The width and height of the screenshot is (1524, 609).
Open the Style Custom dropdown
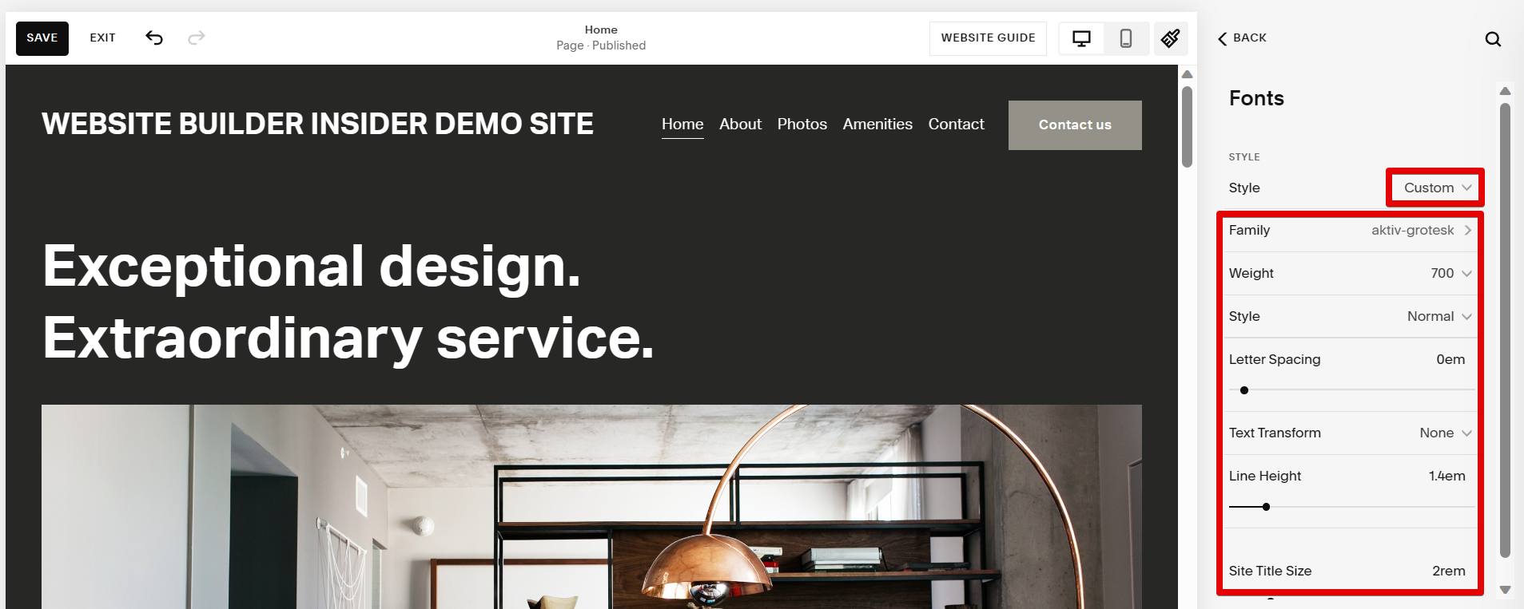click(1437, 188)
